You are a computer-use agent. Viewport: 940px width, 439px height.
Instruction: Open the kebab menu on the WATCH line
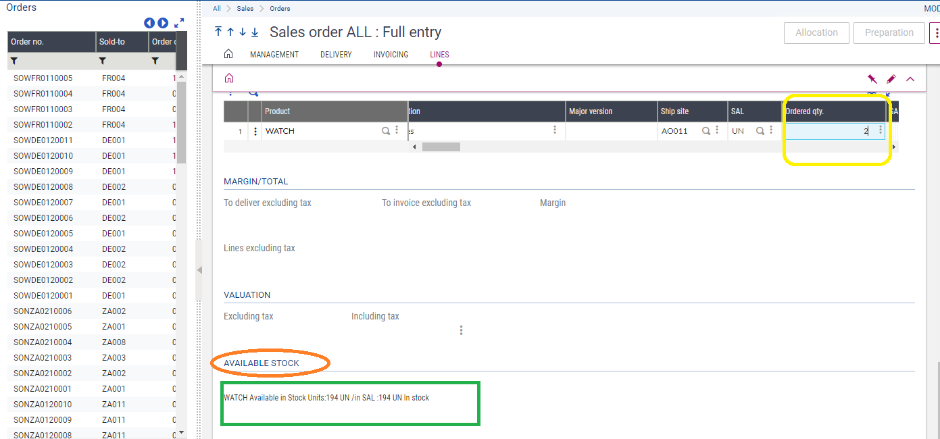[255, 130]
